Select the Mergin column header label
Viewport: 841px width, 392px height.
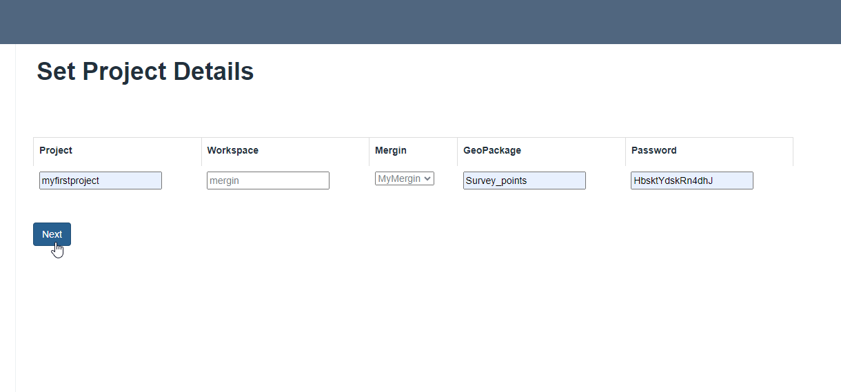click(x=391, y=150)
